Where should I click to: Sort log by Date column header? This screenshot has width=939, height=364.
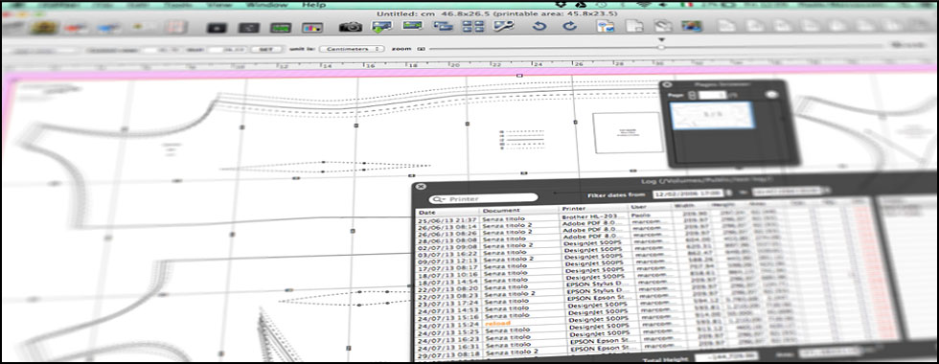448,212
